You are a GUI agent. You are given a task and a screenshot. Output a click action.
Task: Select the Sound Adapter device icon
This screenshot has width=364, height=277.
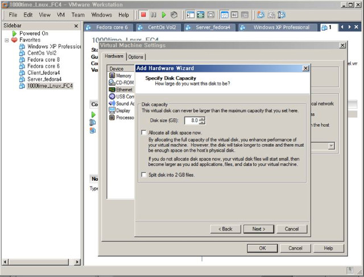tap(112, 104)
